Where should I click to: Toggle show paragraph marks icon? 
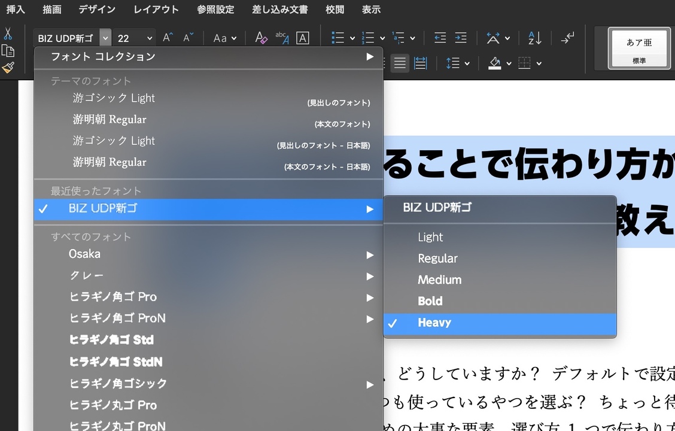567,38
